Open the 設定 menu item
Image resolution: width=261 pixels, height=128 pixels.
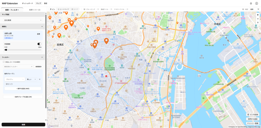(x=46, y=3)
